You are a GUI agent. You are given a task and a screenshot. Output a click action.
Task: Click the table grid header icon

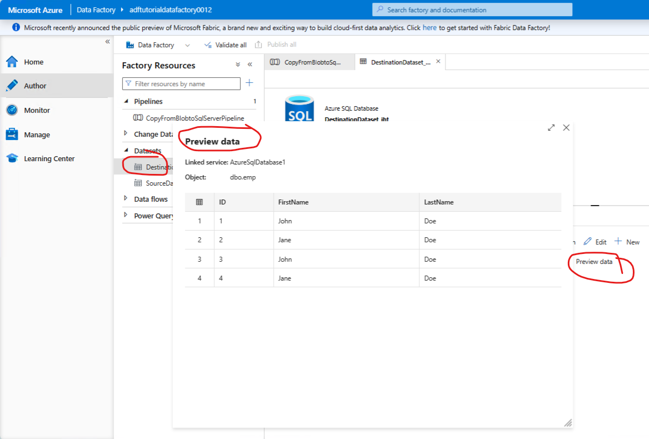[x=199, y=202]
